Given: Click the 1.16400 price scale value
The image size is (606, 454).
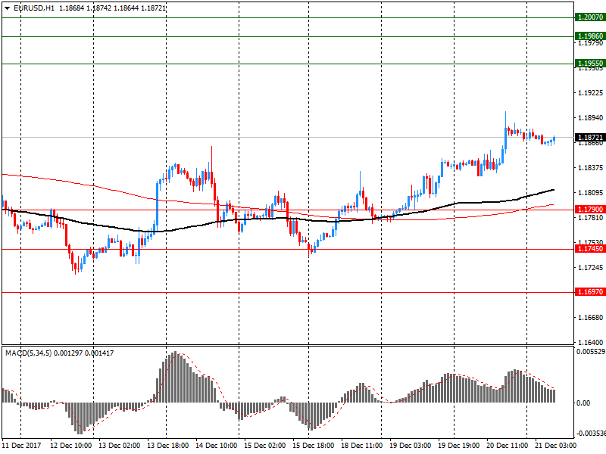Looking at the screenshot, I should click(x=590, y=343).
